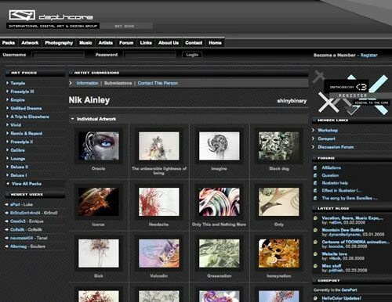The height and width of the screenshot is (302, 392).
Task: Open the Artwork menu item
Action: click(x=30, y=43)
